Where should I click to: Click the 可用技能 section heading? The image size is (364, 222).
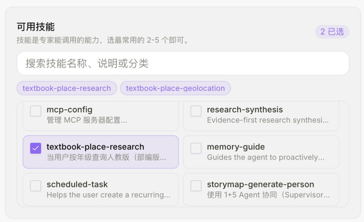35,27
